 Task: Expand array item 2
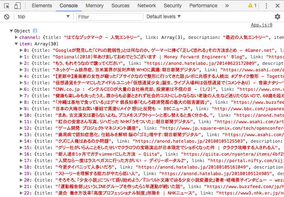pos(21,63)
